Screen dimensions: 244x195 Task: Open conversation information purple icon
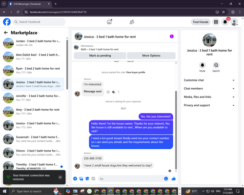click(172, 37)
